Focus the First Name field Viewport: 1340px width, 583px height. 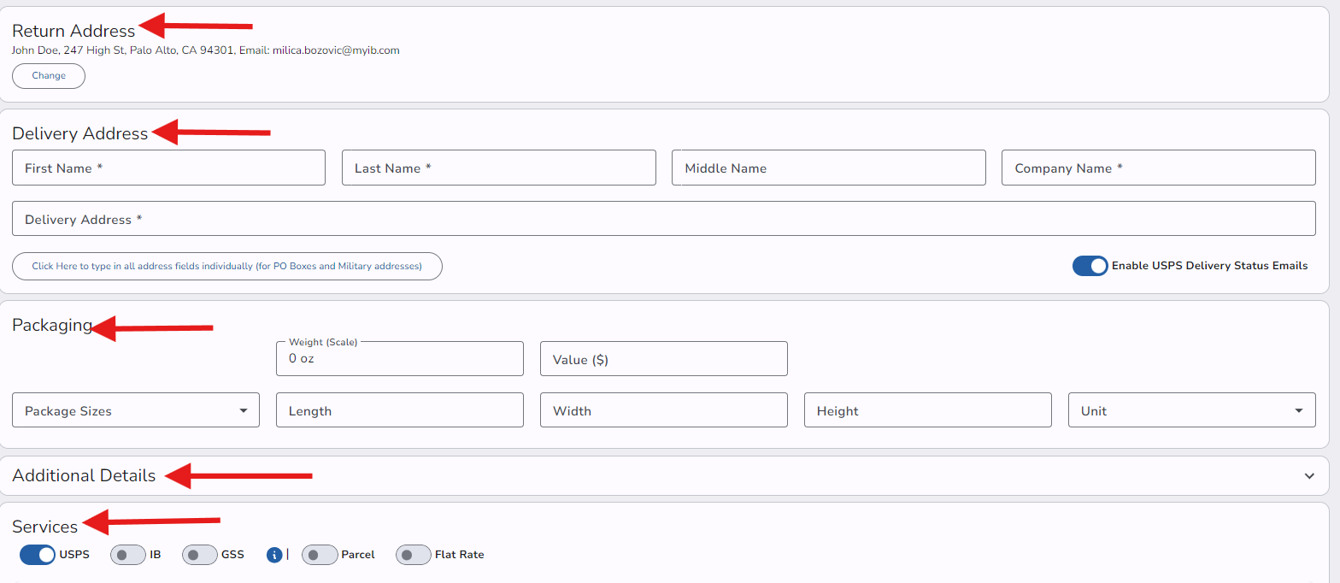tap(168, 168)
